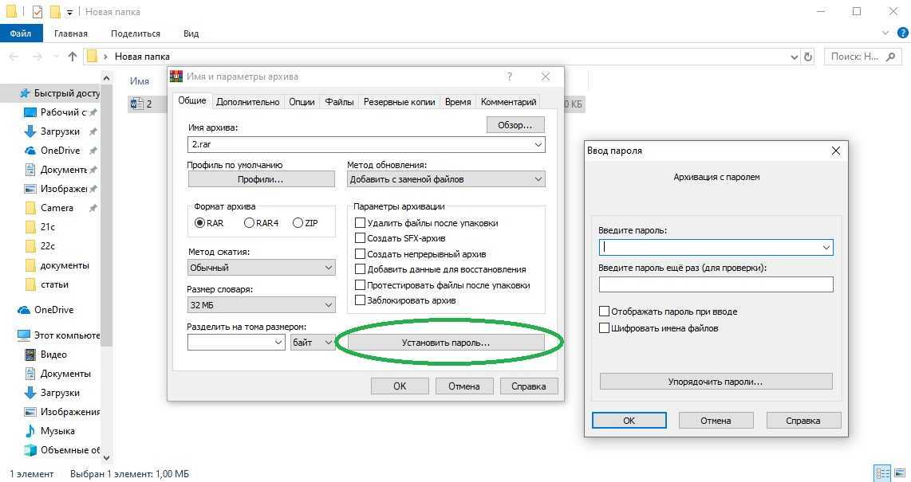Click the Упорядочить пароли button
Viewport: 911px width, 482px height.
click(716, 382)
